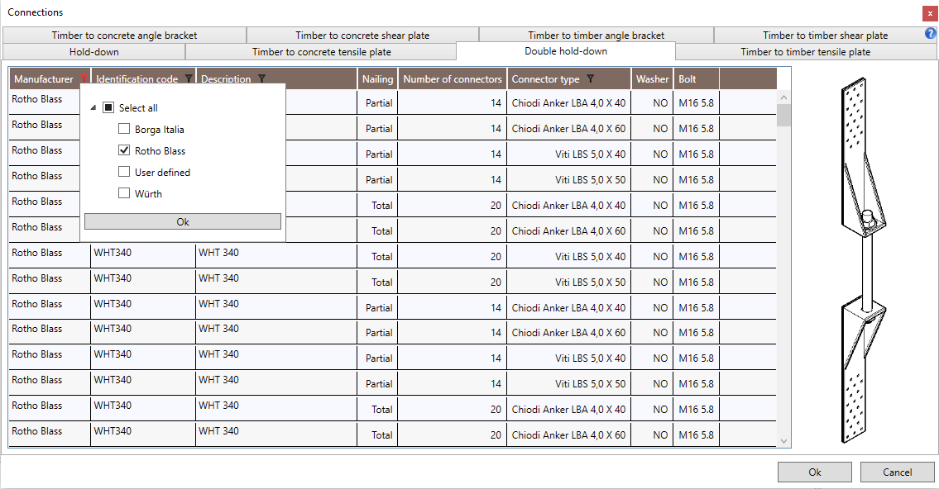Uncheck the Rotho Blass filter option

coord(124,150)
